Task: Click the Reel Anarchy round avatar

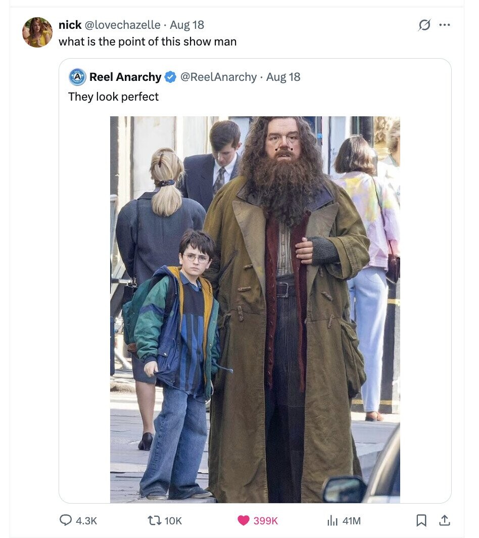Action: [77, 77]
